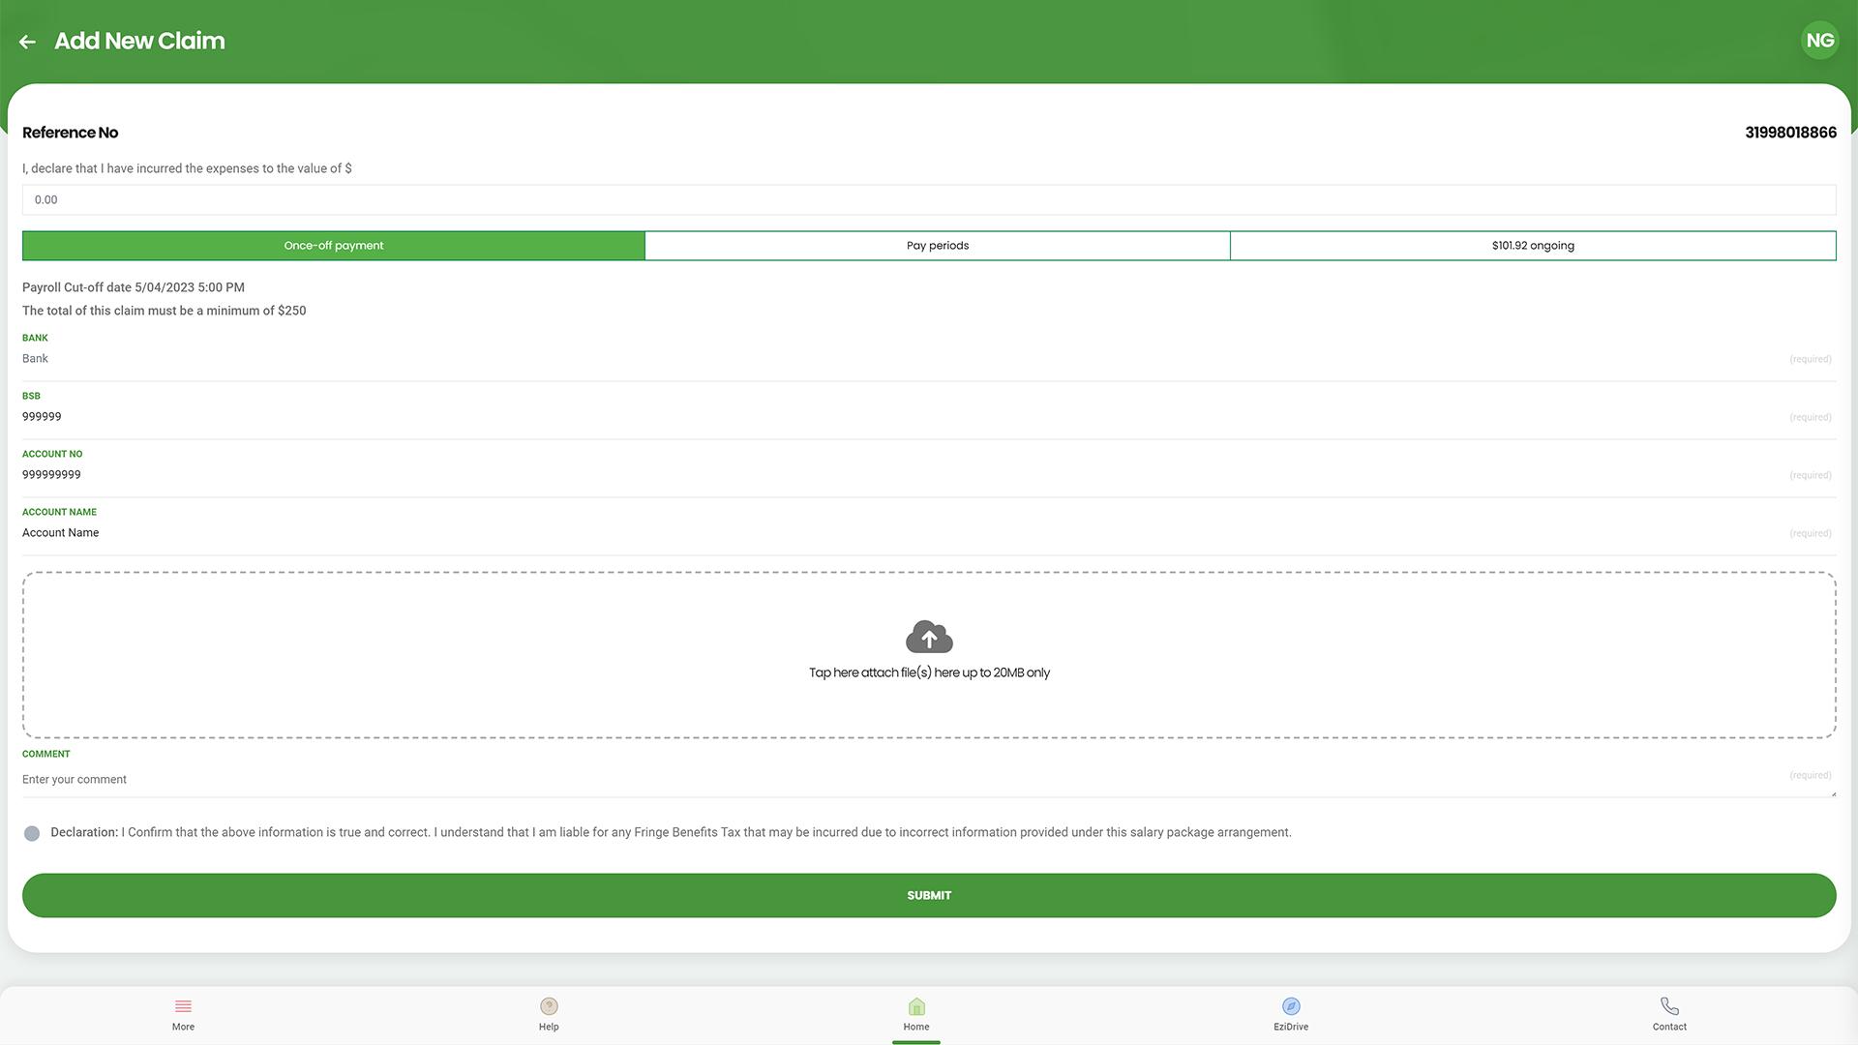Click the Payroll Cut-off date text

(134, 287)
